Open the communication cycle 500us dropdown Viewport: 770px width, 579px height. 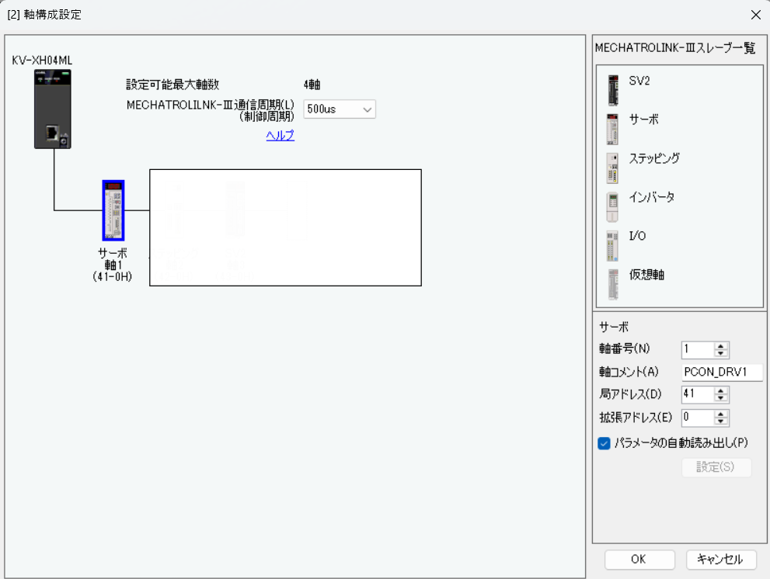click(340, 109)
